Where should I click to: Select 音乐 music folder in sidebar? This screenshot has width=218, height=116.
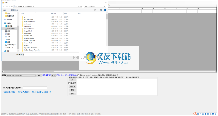click(7, 39)
